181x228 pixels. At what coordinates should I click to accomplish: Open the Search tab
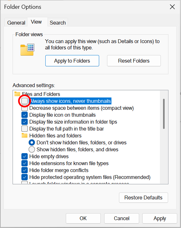pos(58,23)
